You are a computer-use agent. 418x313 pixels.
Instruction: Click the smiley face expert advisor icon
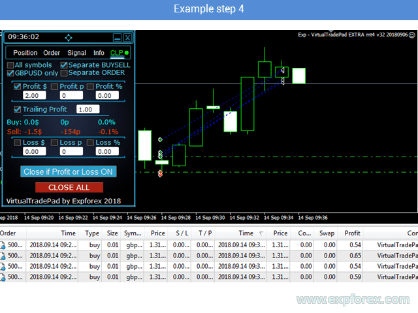pos(412,35)
